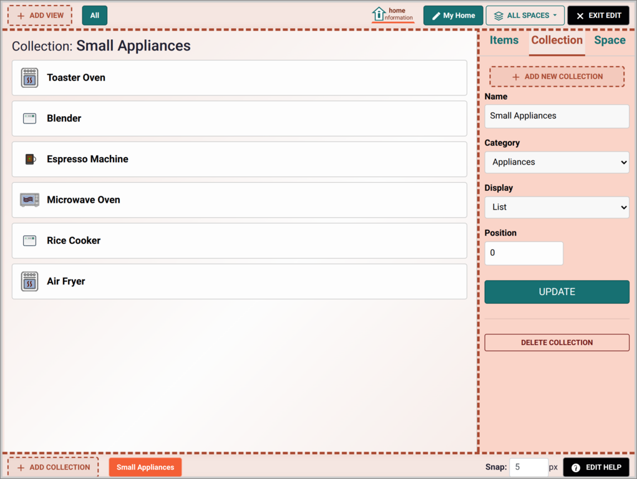The width and height of the screenshot is (637, 479).
Task: Click the Blender item icon
Action: [30, 119]
